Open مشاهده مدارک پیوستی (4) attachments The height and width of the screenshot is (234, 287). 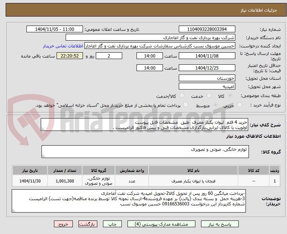click(161, 224)
